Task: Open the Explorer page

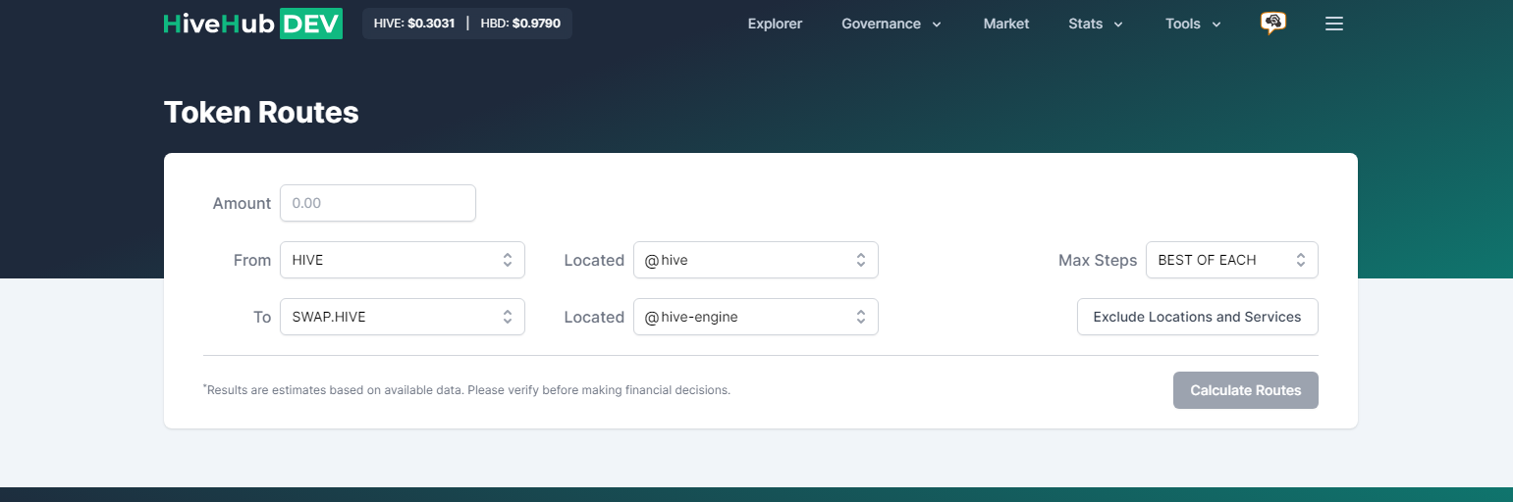Action: (x=775, y=24)
